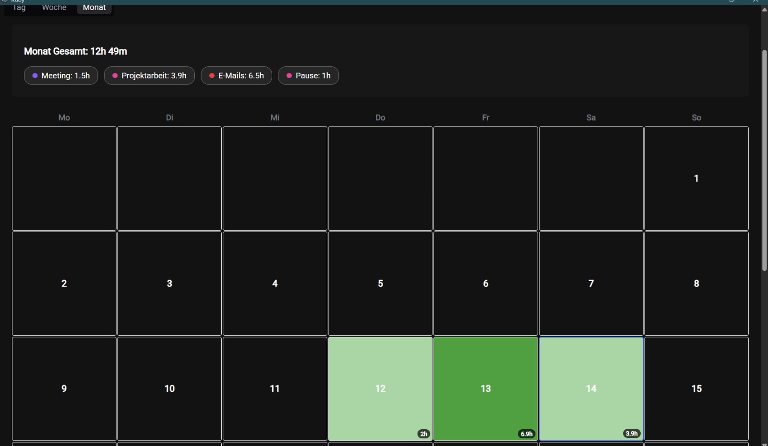Screen dimensions: 768x446
Task: Select the highlighted day 14 cell
Action: [x=591, y=388]
